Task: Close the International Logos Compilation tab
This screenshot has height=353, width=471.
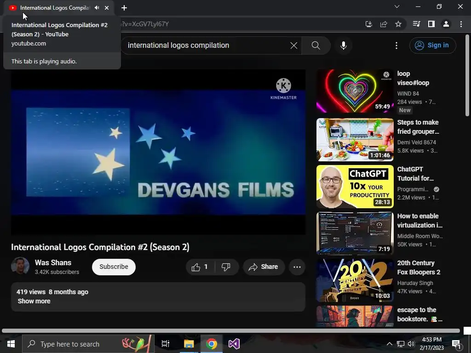Action: tap(107, 8)
